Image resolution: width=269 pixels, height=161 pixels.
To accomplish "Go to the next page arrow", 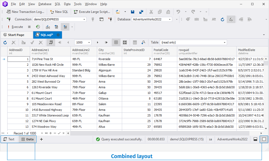I will click(98, 42).
